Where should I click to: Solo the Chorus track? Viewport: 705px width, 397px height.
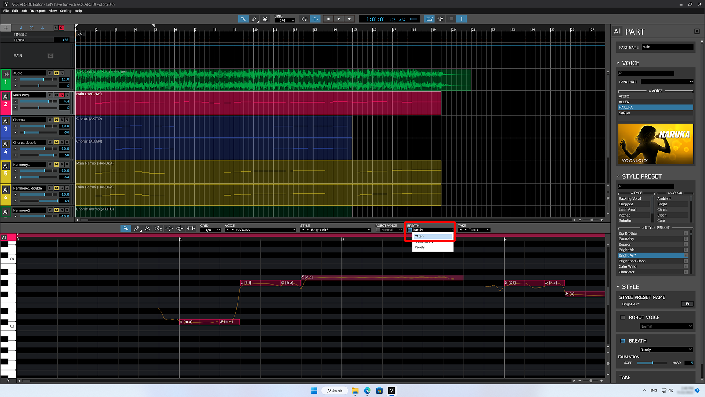62,119
